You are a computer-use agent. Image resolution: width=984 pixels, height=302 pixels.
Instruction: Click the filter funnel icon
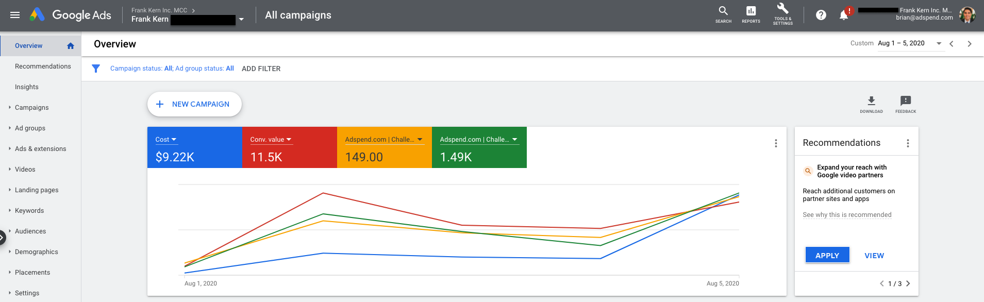(96, 69)
